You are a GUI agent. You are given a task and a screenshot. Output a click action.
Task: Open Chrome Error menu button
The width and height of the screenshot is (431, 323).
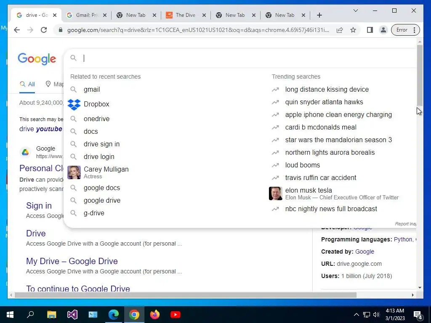pyautogui.click(x=406, y=30)
